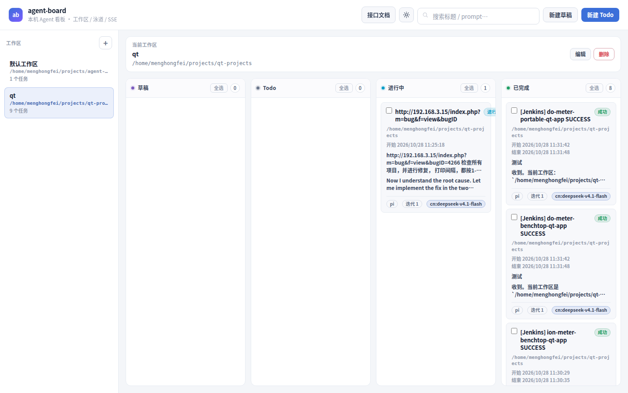
Task: Click the search magnifier icon
Action: click(x=425, y=15)
